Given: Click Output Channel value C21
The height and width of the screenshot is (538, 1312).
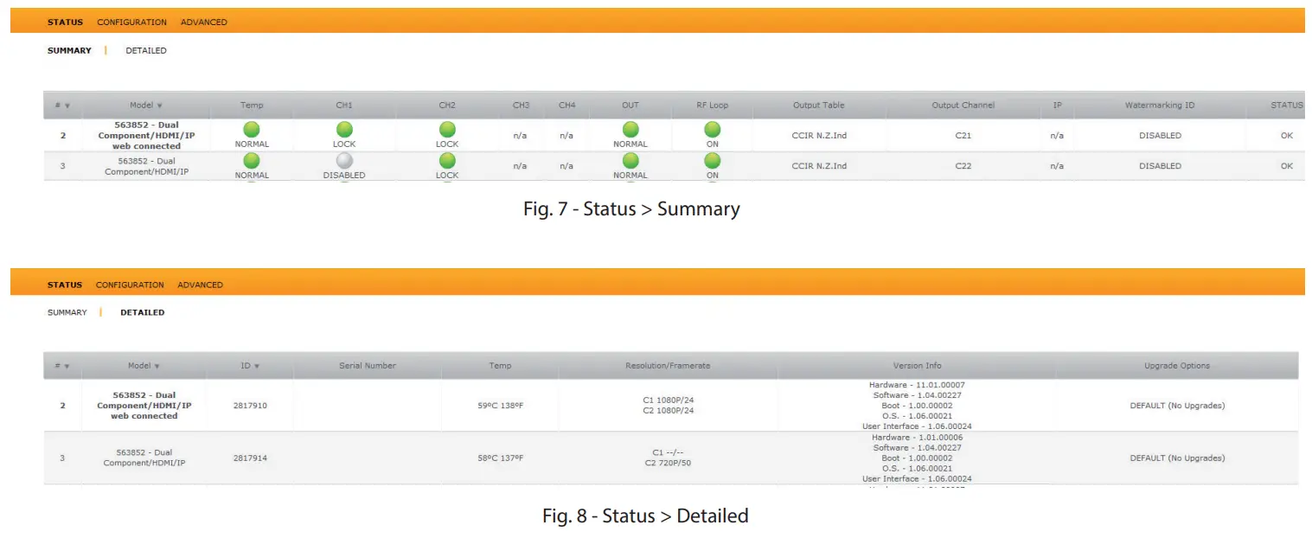Looking at the screenshot, I should tap(963, 136).
